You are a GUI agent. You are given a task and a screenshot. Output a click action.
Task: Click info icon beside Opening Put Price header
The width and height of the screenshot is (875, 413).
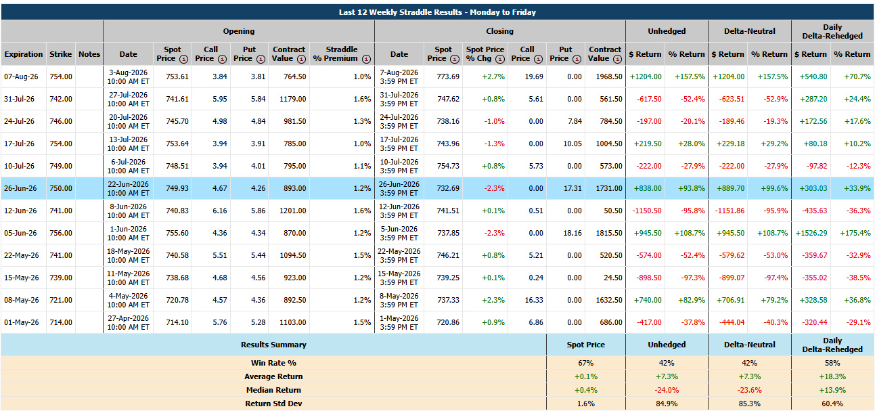click(260, 59)
